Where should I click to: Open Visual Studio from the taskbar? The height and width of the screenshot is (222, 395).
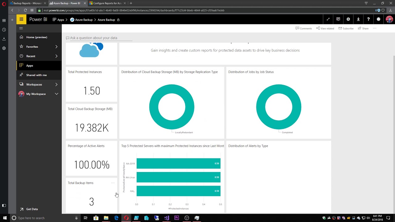[167, 218]
